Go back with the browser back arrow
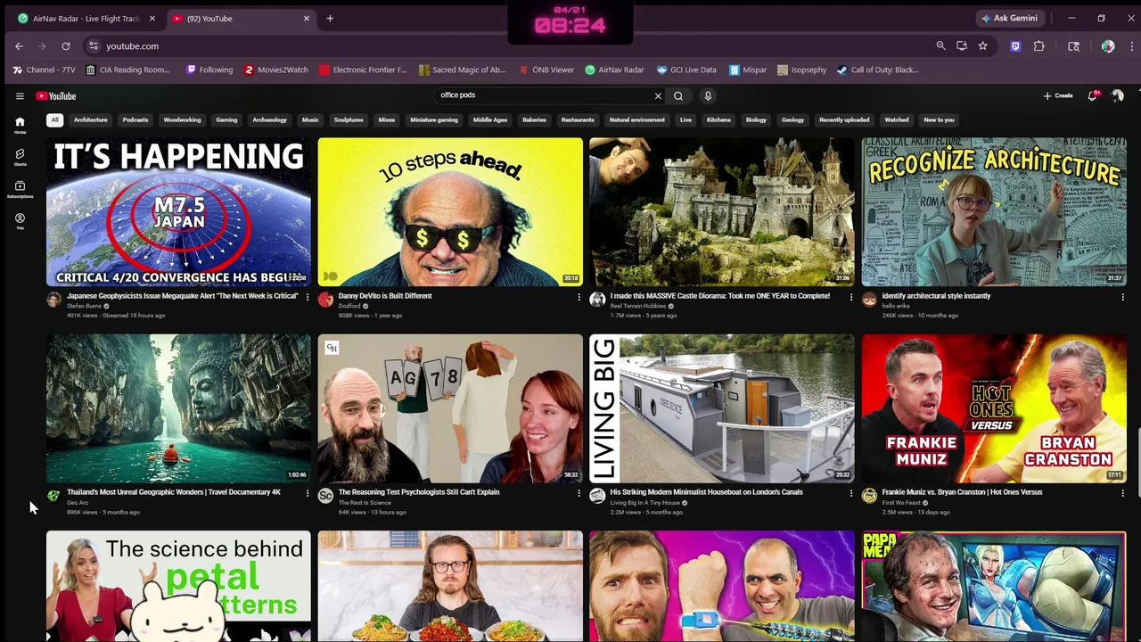1141x642 pixels. (19, 46)
